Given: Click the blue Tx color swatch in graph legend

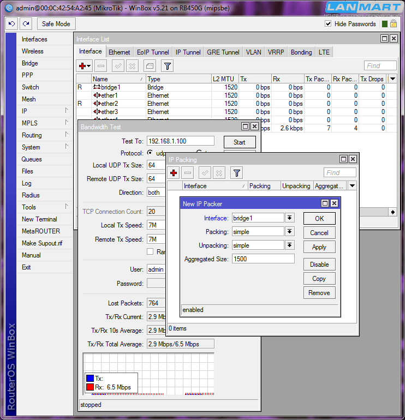Looking at the screenshot, I should tap(90, 378).
